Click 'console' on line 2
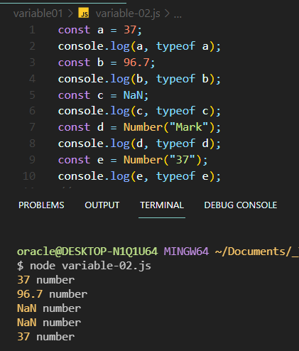Viewport: 299px width, 351px height. pyautogui.click(x=81, y=46)
